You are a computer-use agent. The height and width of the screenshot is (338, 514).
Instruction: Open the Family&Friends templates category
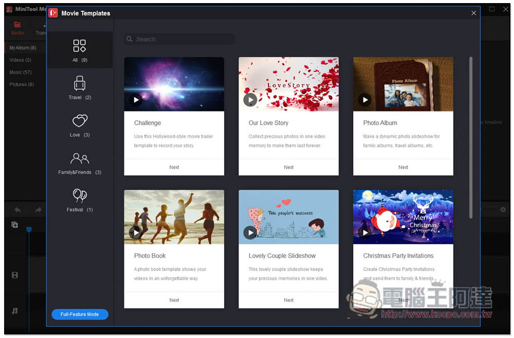[x=80, y=158]
